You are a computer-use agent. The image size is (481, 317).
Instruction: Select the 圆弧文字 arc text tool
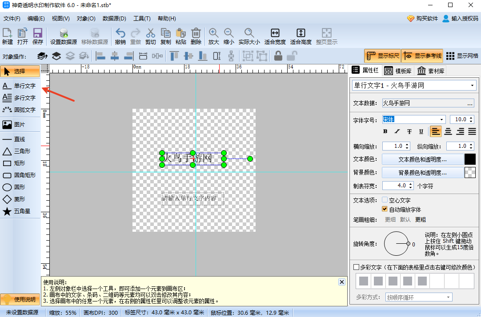20,110
